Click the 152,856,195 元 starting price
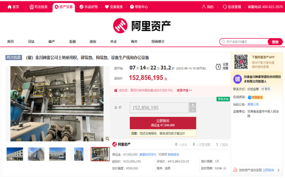 (x=148, y=78)
